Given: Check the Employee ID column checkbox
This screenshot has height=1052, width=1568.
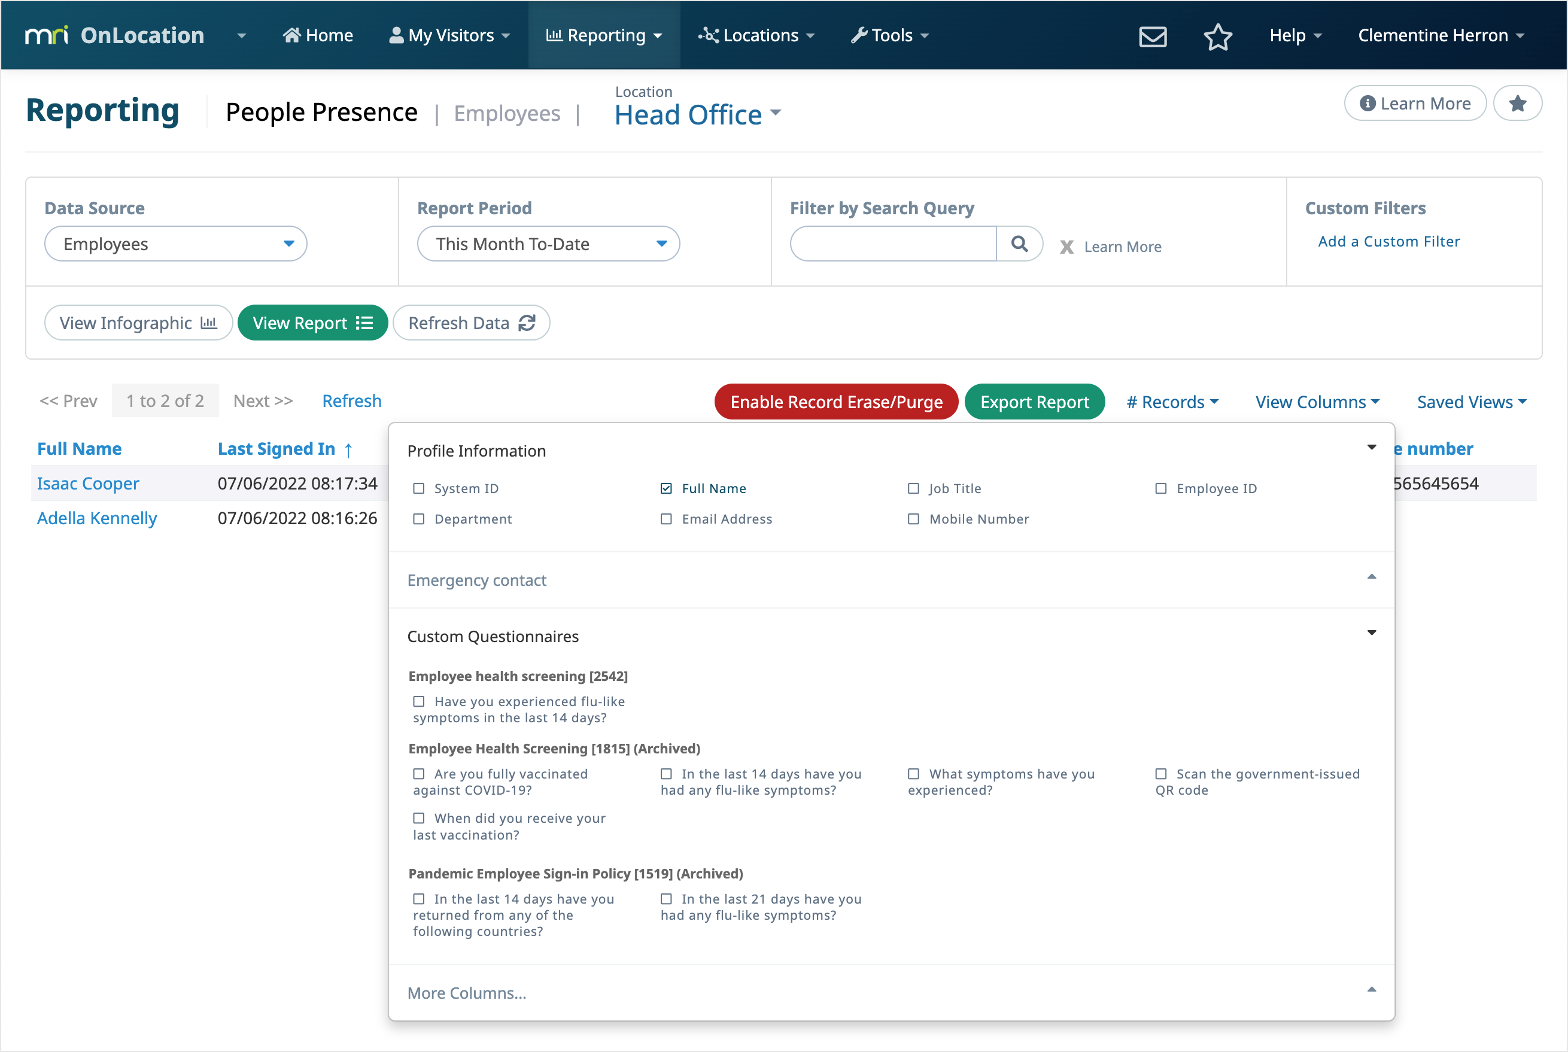Looking at the screenshot, I should click(1160, 488).
